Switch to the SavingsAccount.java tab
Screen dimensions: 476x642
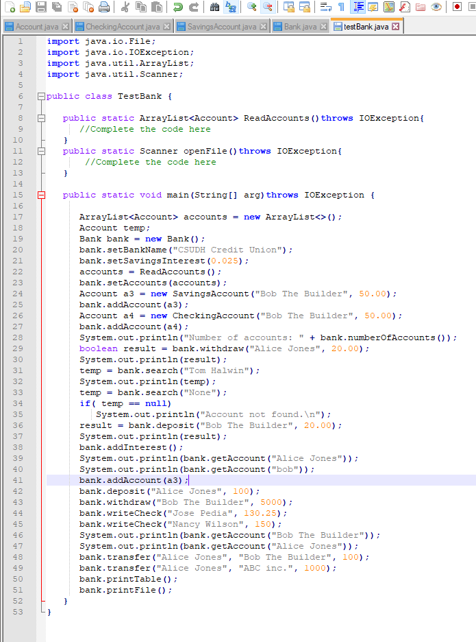click(222, 27)
